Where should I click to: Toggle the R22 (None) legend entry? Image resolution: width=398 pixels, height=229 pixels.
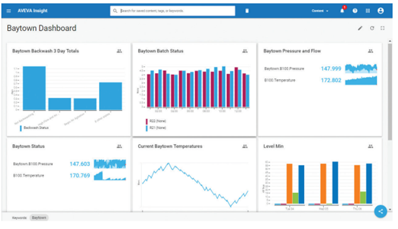(156, 121)
